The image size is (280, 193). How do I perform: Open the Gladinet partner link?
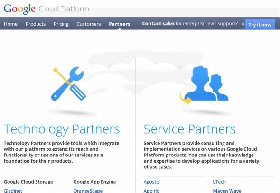pyautogui.click(x=13, y=191)
